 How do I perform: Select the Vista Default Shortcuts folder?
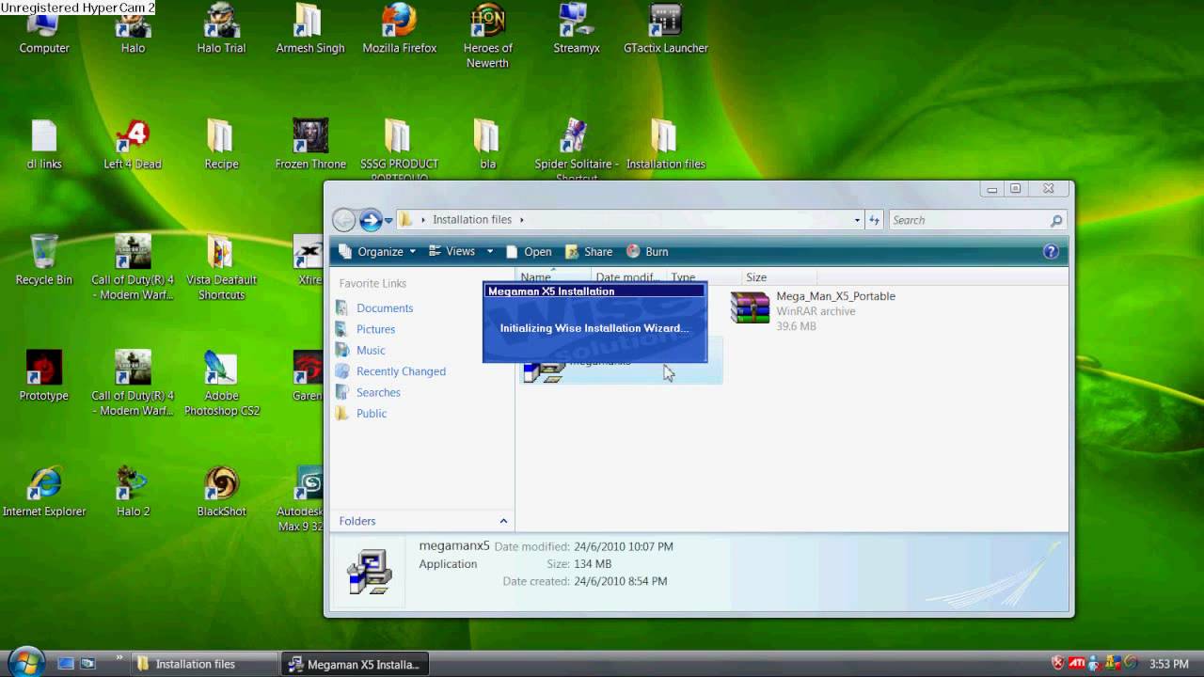pos(221,268)
